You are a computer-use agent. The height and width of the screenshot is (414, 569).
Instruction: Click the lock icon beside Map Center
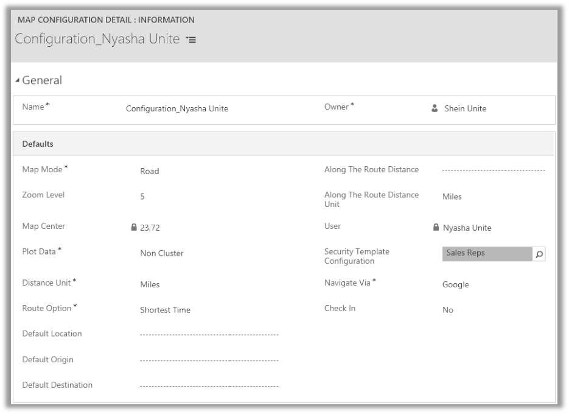coord(134,228)
